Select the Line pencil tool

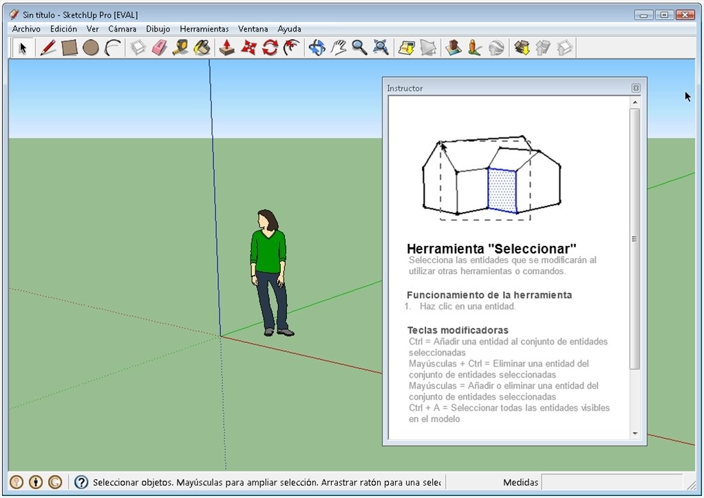click(x=48, y=48)
